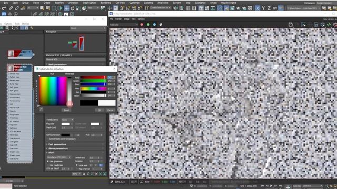
Task: Open Image menu in V-Ray Frame Buffer
Action: [x=126, y=19]
